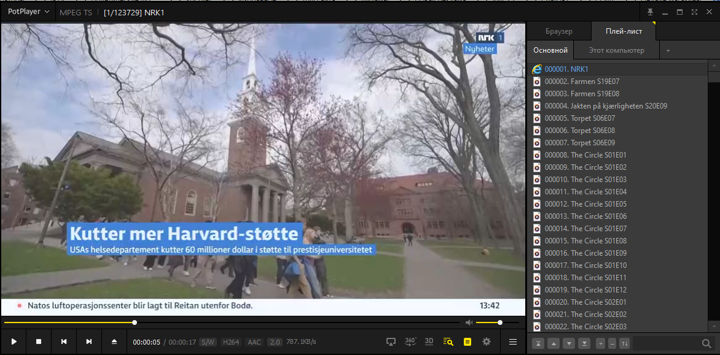
Task: Select playlist item Farmen S19E08
Action: pos(617,93)
